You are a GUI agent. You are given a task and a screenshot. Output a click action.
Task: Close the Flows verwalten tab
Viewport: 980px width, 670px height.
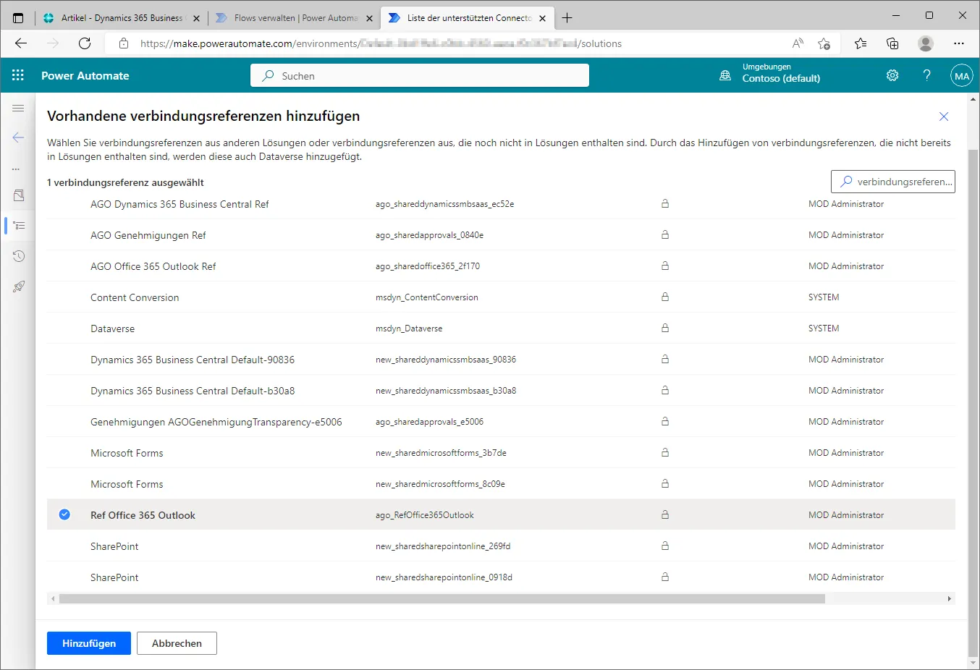369,18
